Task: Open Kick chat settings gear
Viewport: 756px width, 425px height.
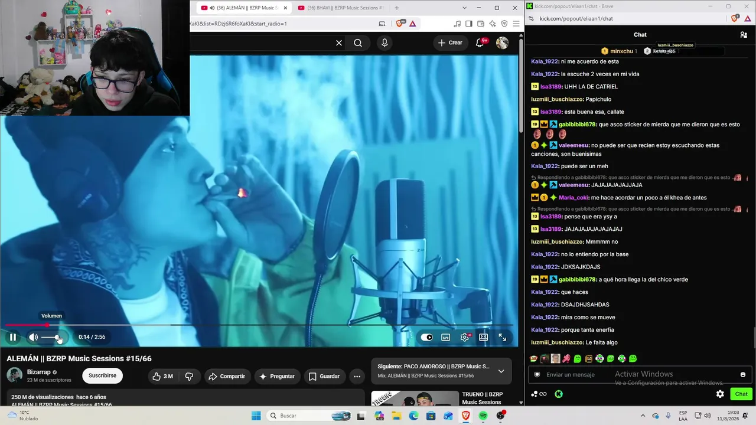Action: pyautogui.click(x=720, y=394)
